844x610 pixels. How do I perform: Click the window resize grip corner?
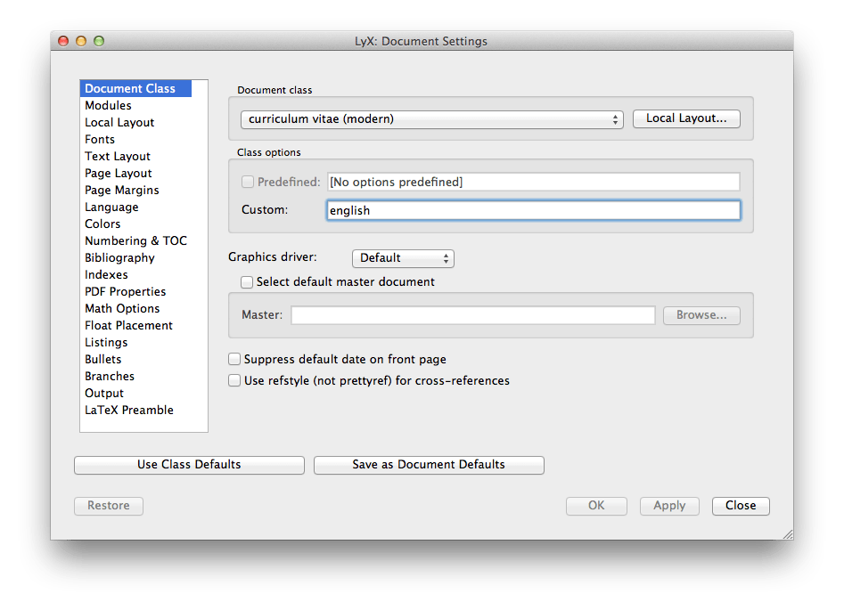click(788, 534)
